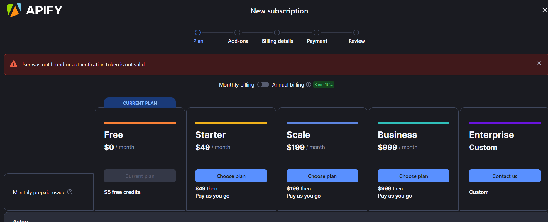548x222 pixels.
Task: Click the Apify logo icon
Action: pos(14,10)
